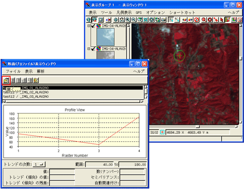Click the zoom in magnifier toolbar icon
Screen dimensions: 244x189
coord(128,20)
